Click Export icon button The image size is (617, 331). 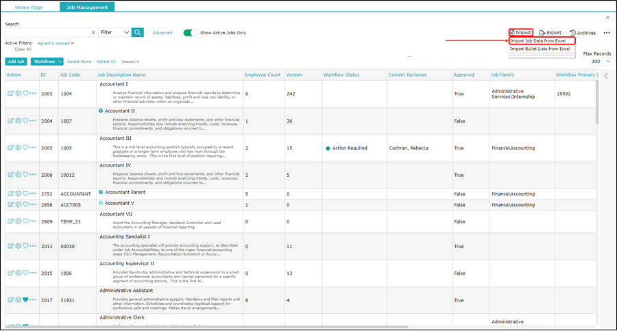[x=550, y=33]
